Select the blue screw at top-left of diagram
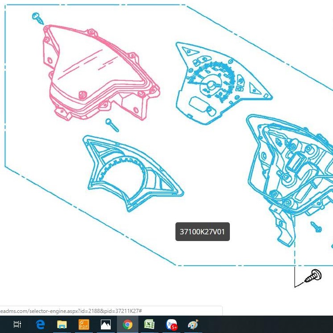The image size is (333, 333). point(37,18)
